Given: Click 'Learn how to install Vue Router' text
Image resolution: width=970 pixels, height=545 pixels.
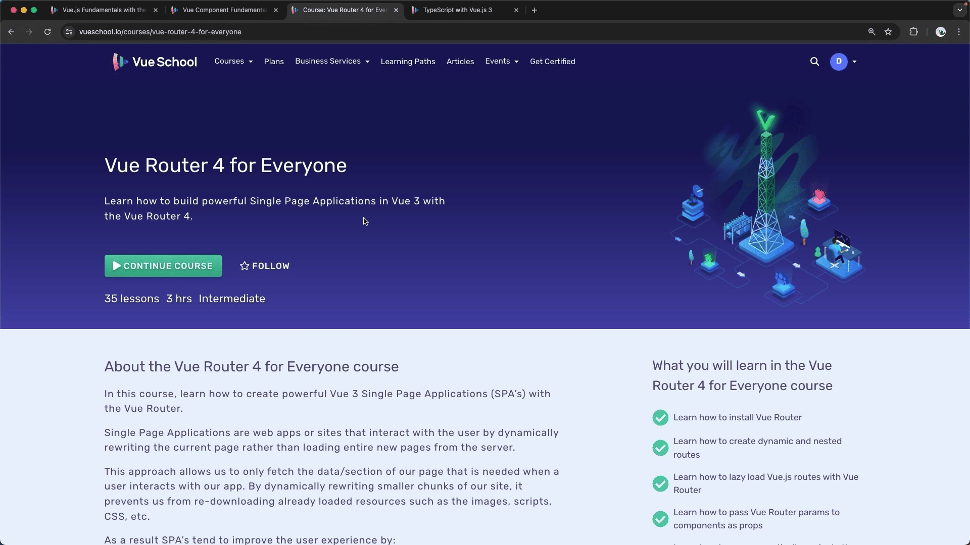Looking at the screenshot, I should (737, 418).
